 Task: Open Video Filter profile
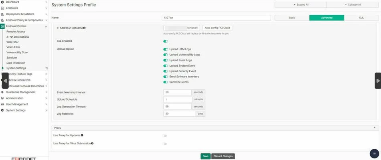pyautogui.click(x=13, y=47)
